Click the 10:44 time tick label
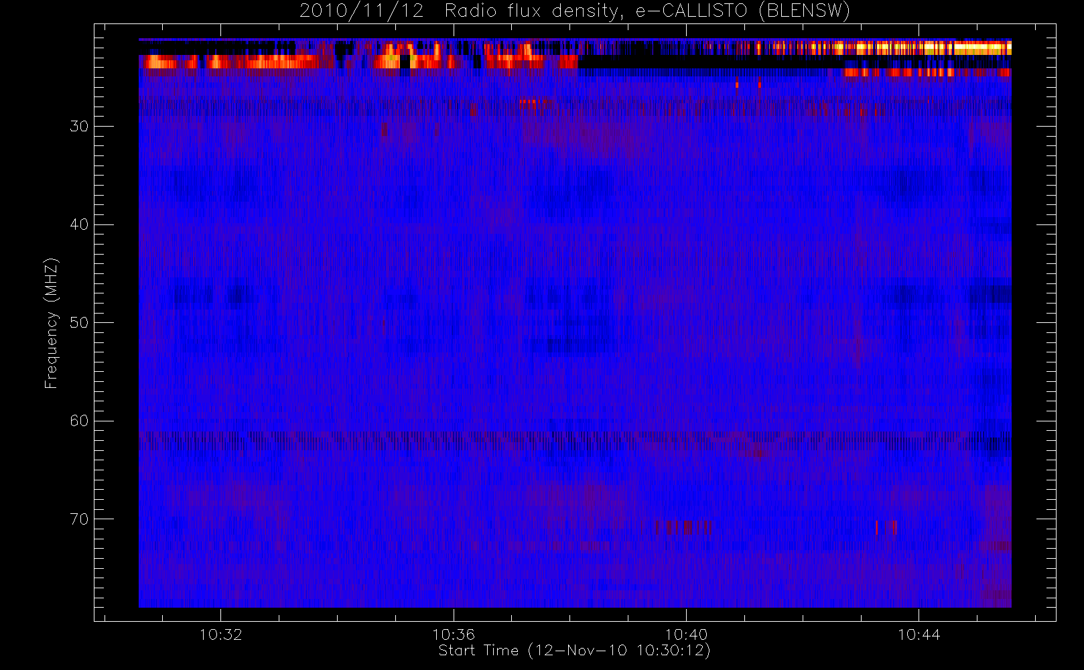1084x670 pixels. 919,634
